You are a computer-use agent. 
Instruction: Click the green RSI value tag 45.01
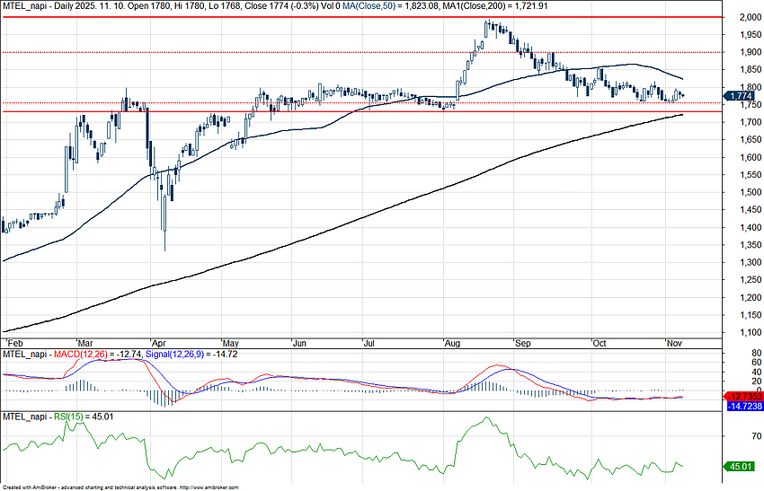pos(742,466)
